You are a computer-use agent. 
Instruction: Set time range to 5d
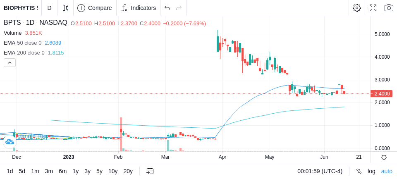22,172
